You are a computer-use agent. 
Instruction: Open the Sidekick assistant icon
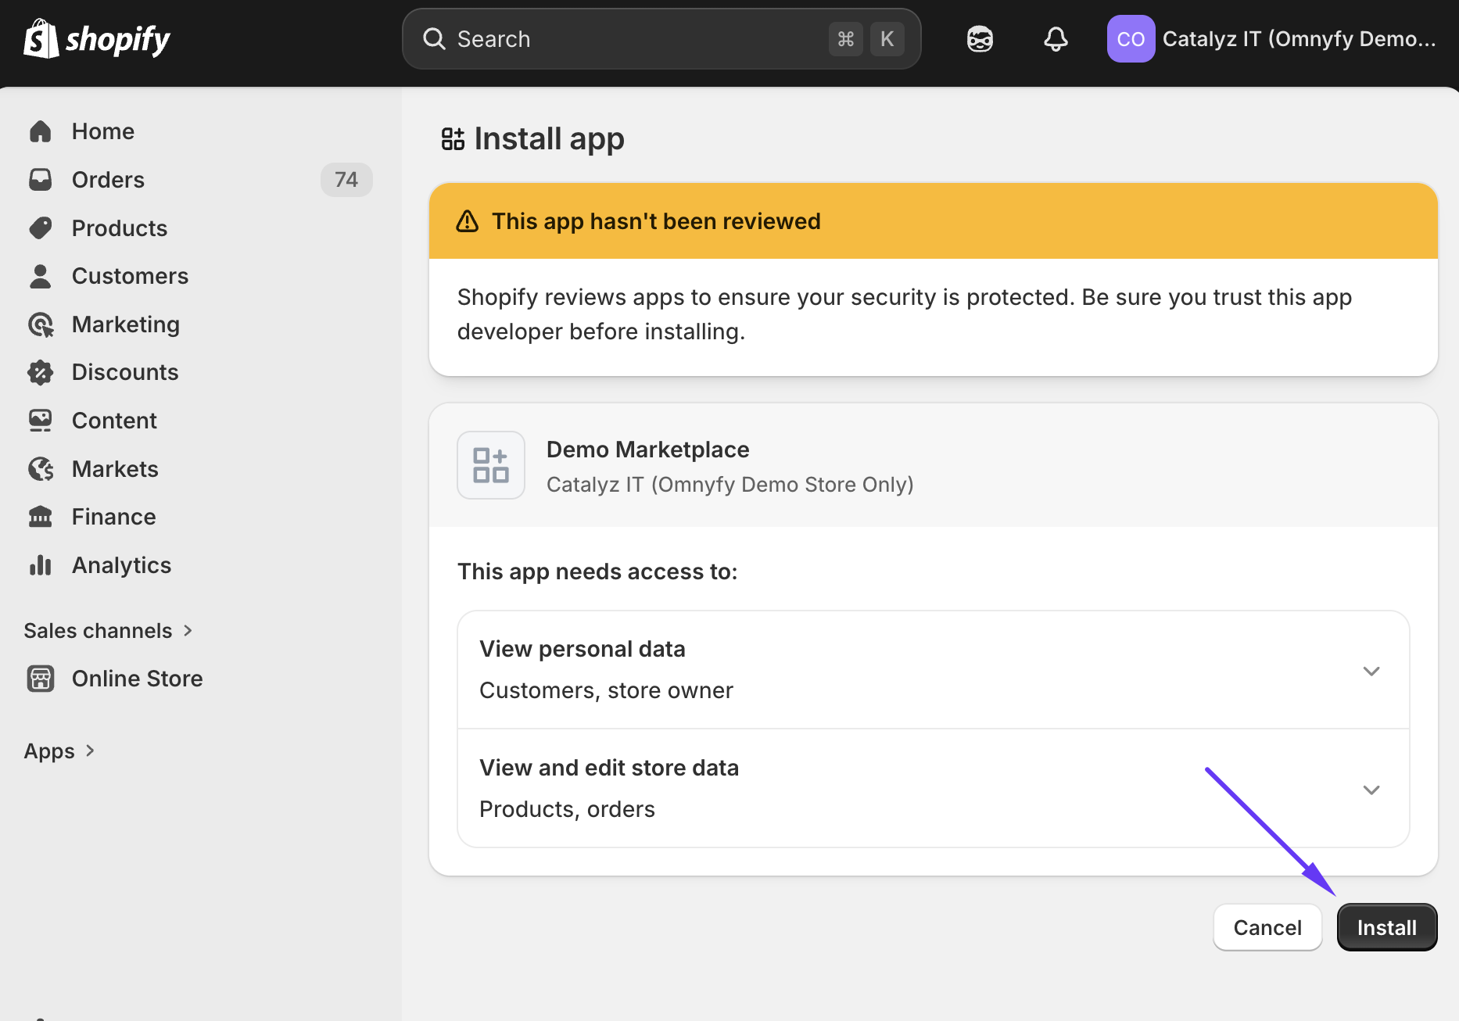pos(980,39)
